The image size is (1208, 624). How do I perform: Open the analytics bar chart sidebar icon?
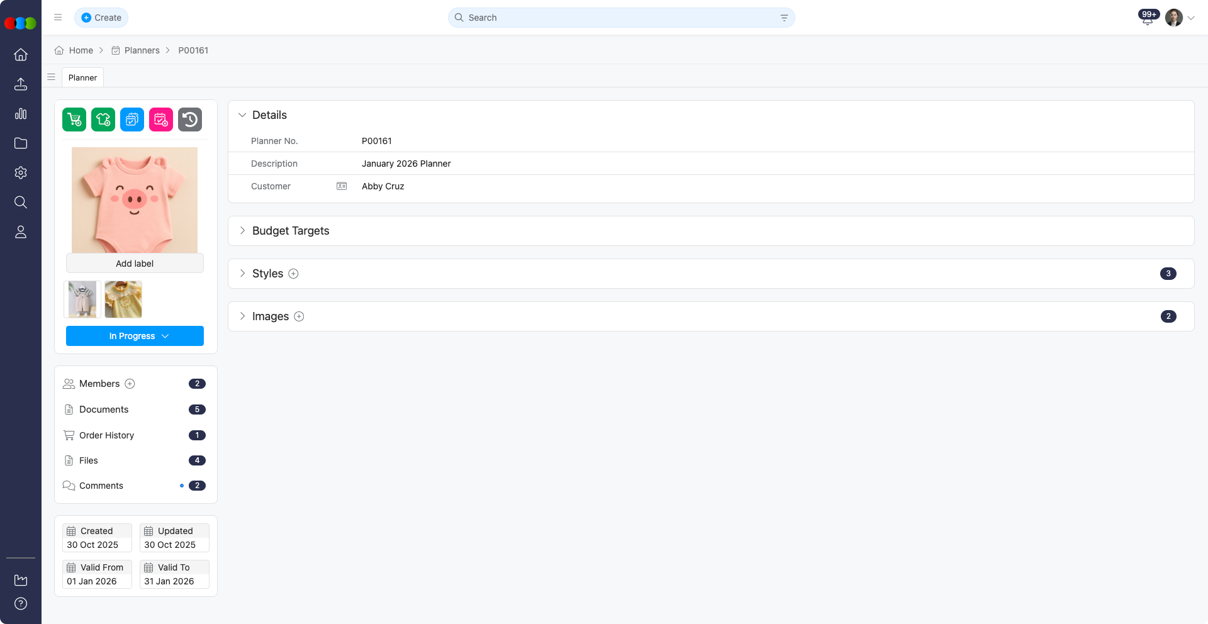pyautogui.click(x=21, y=114)
